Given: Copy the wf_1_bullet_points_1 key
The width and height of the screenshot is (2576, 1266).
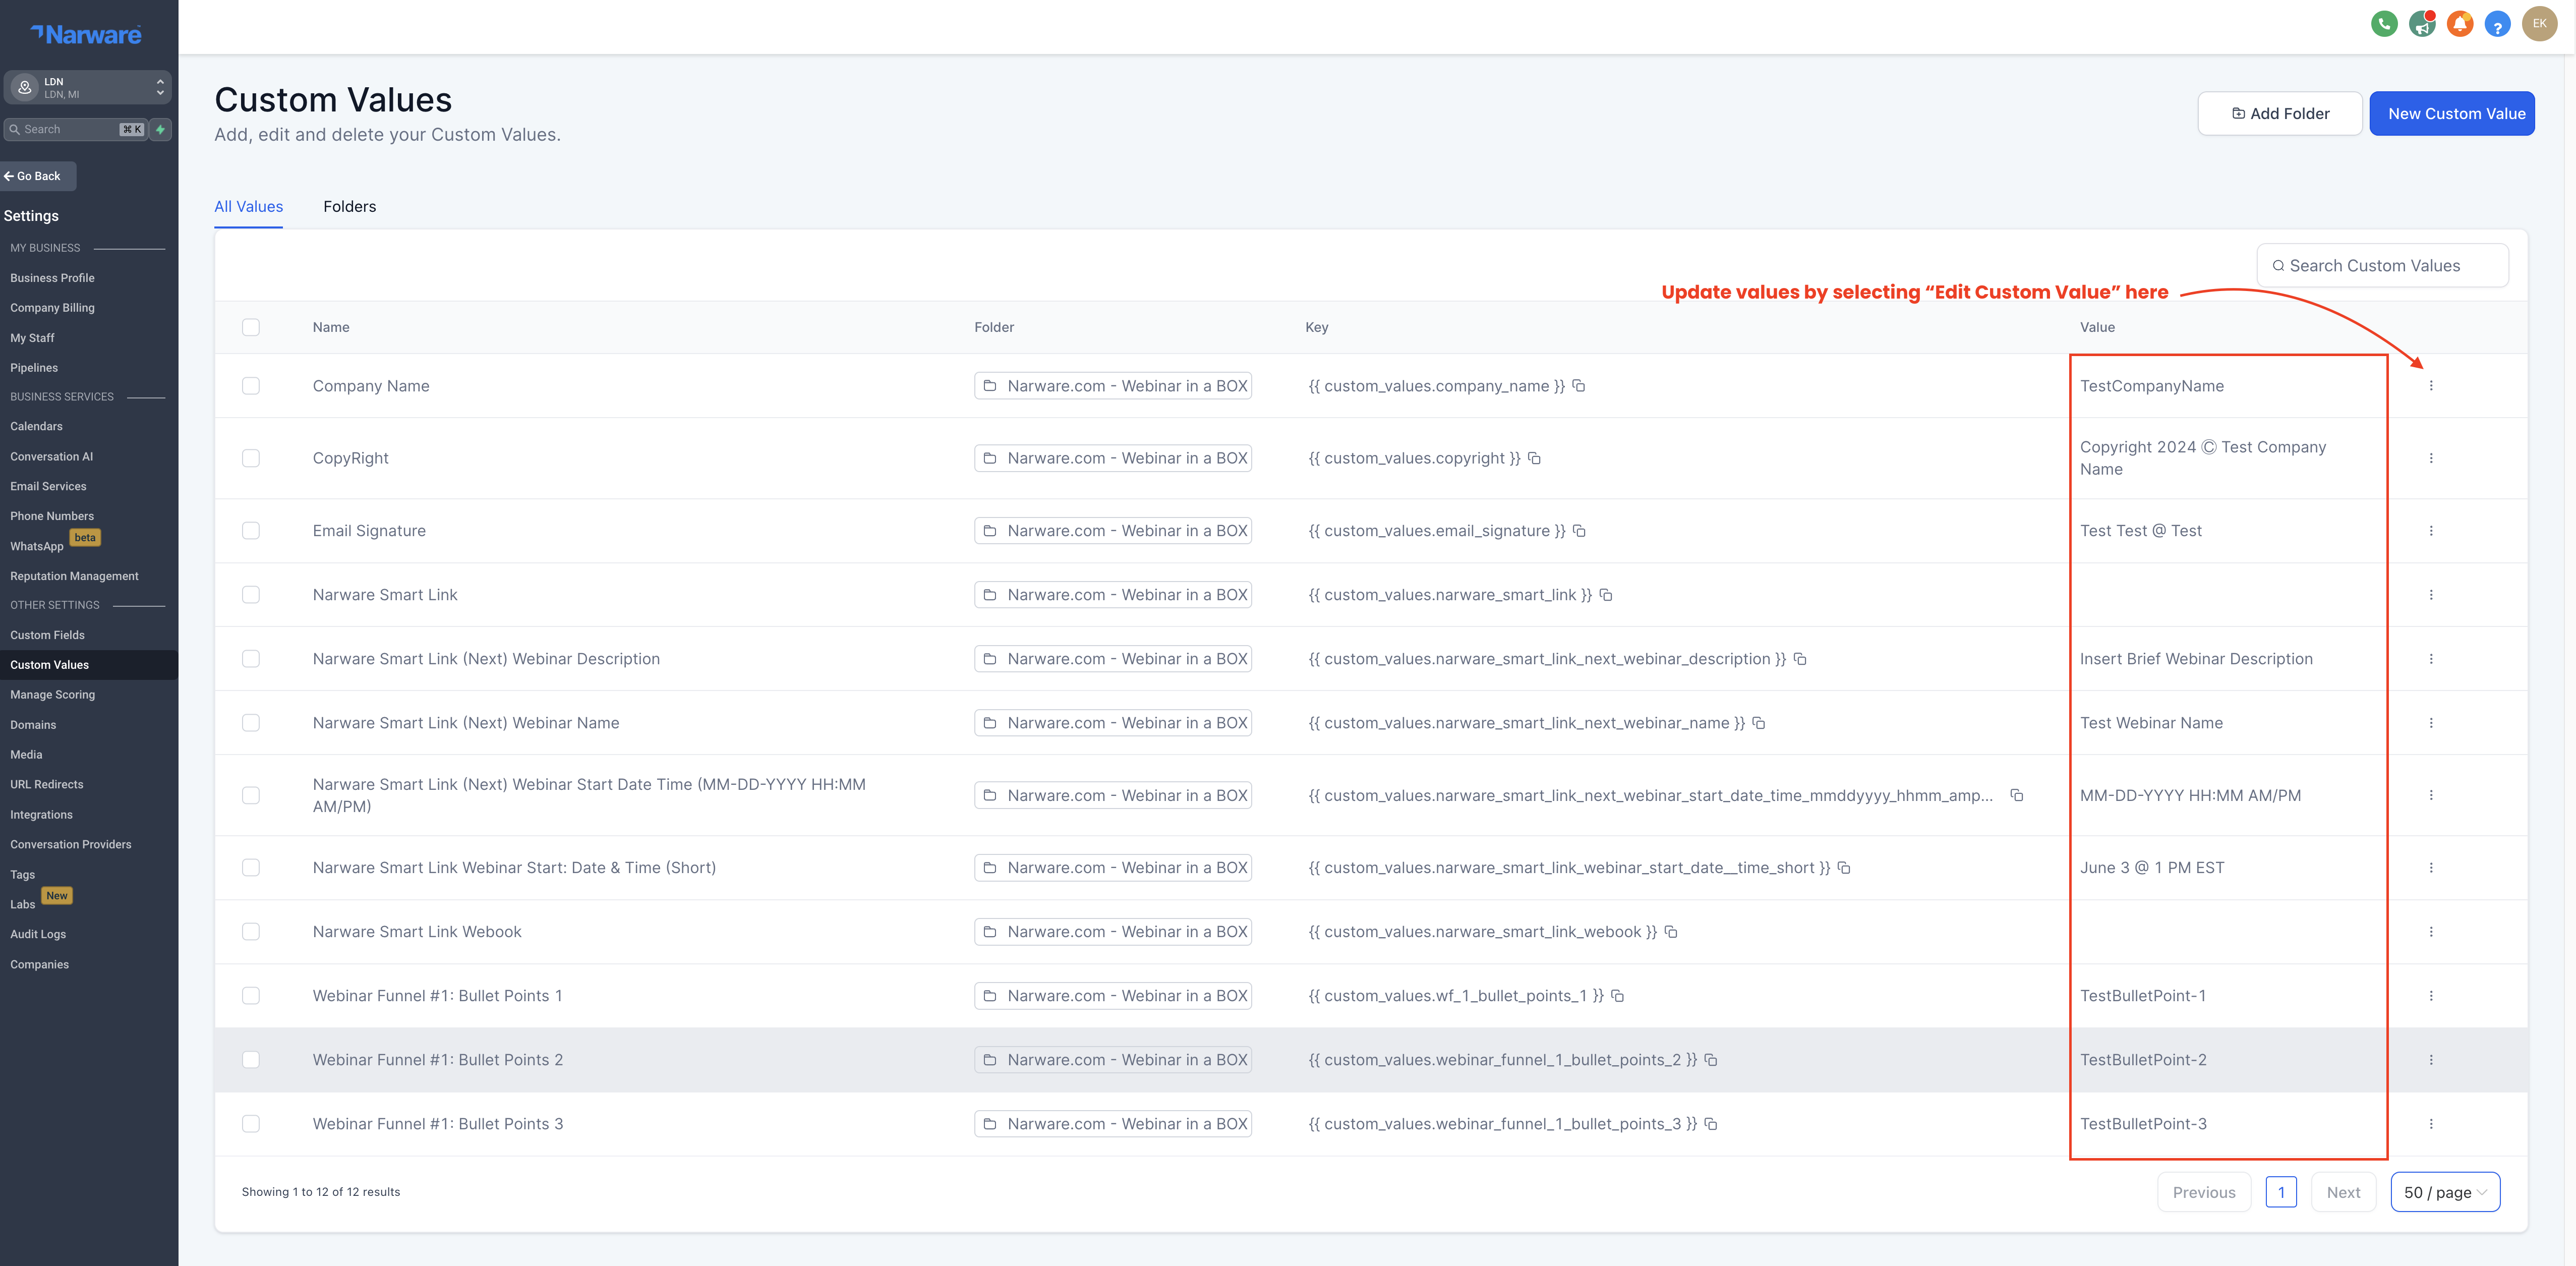Looking at the screenshot, I should point(1617,996).
